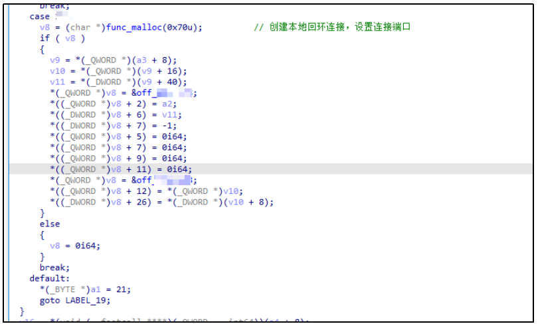Select the v9 assignment line
Screen dimensions: 538x324
[112, 60]
